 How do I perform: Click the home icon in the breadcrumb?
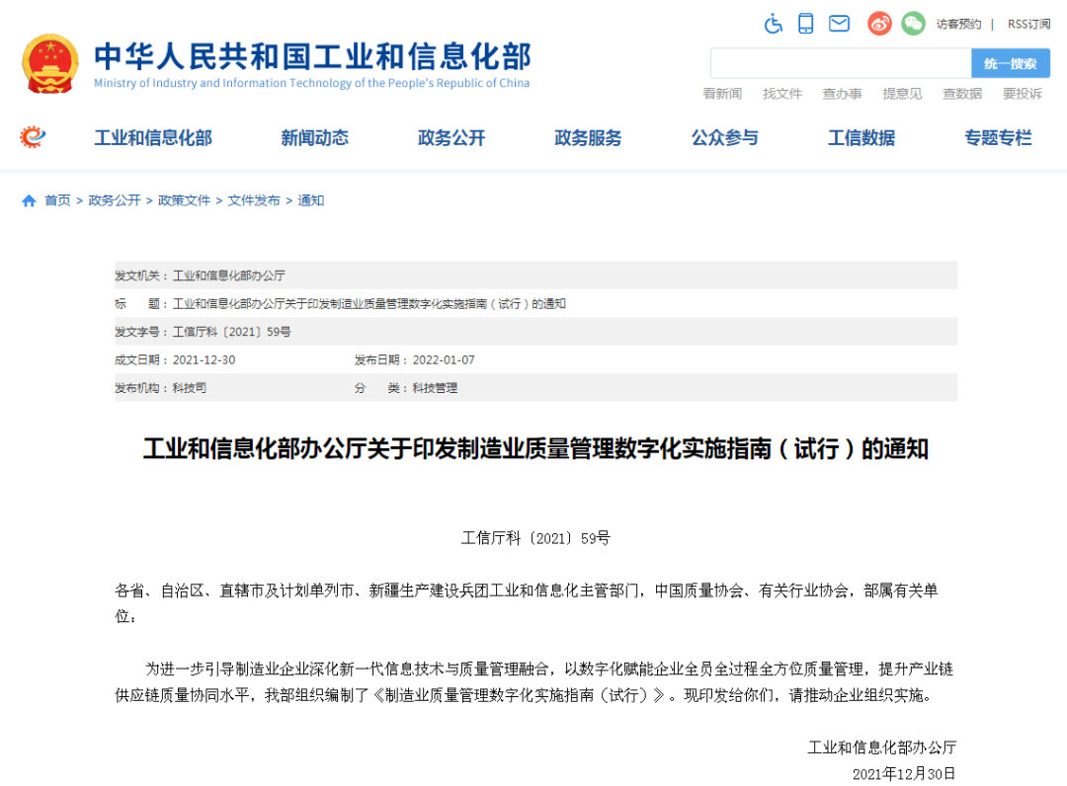point(28,199)
